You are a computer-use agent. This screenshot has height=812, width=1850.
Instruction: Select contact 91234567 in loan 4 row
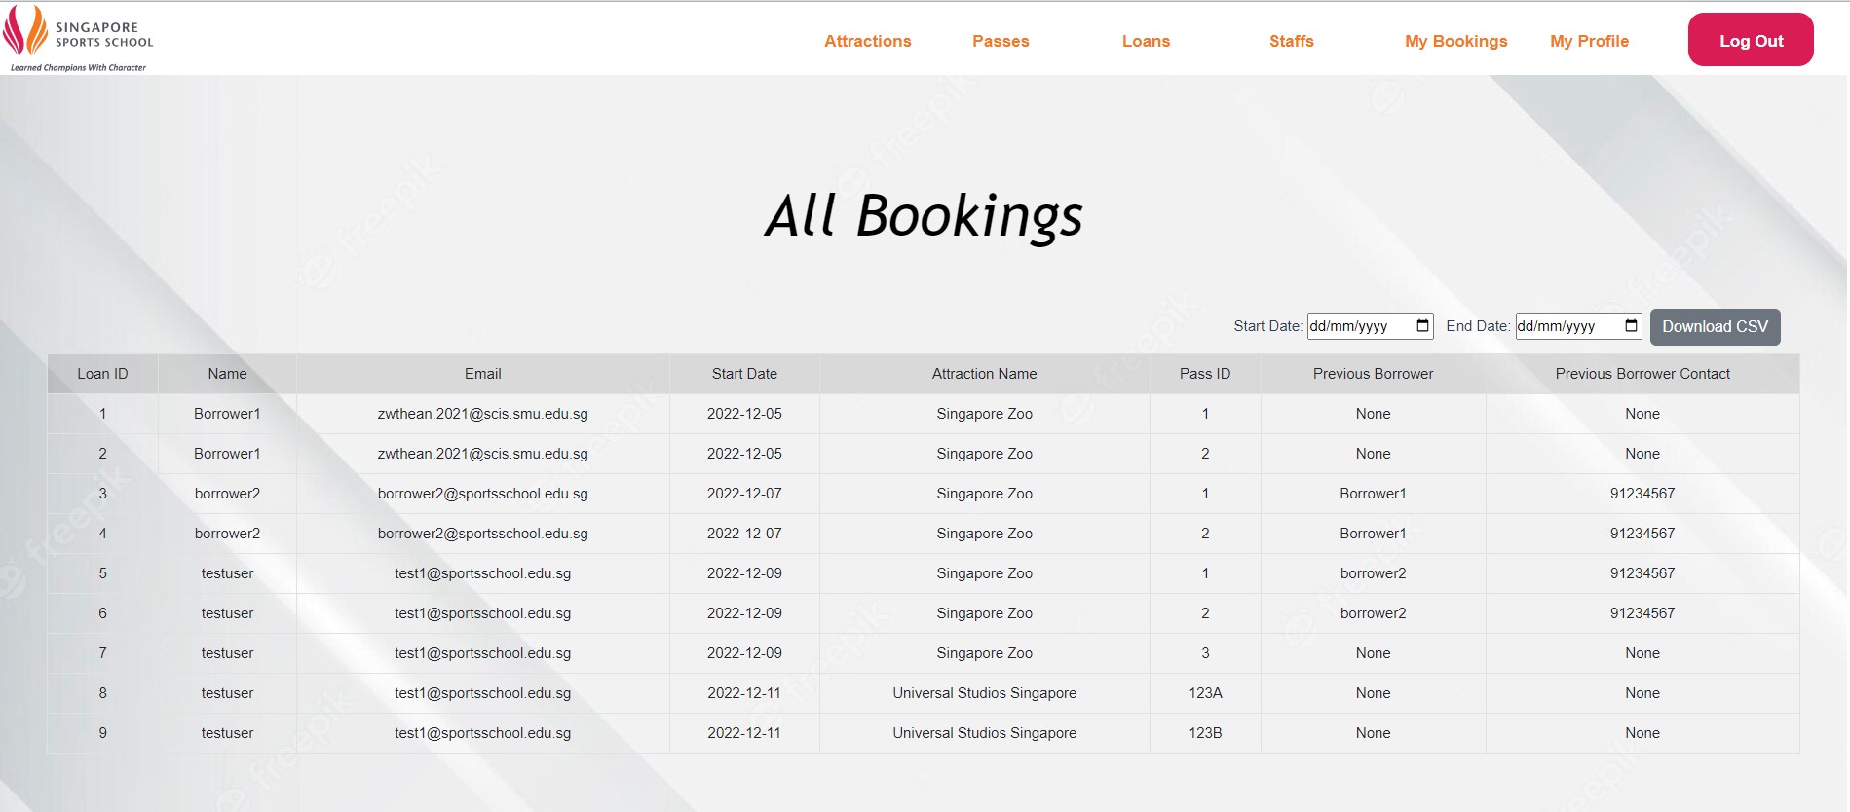[1642, 534]
